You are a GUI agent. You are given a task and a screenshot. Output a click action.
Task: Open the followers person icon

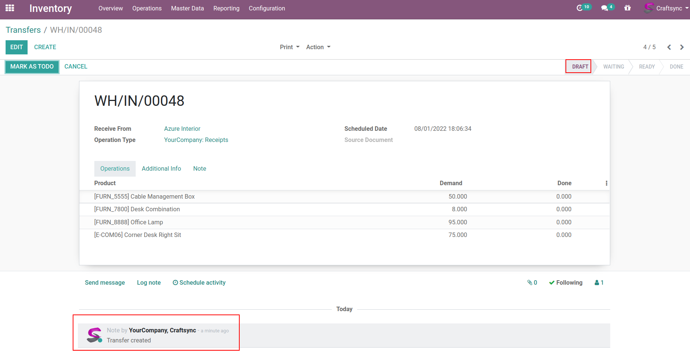pyautogui.click(x=599, y=282)
